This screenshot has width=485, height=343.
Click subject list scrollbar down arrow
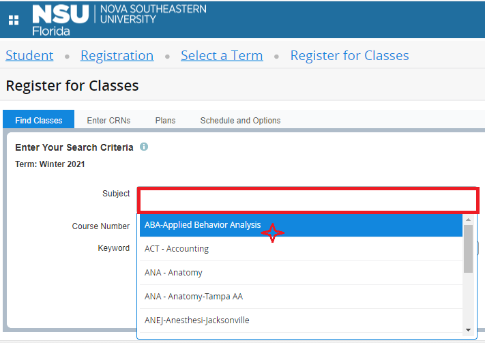pyautogui.click(x=469, y=330)
